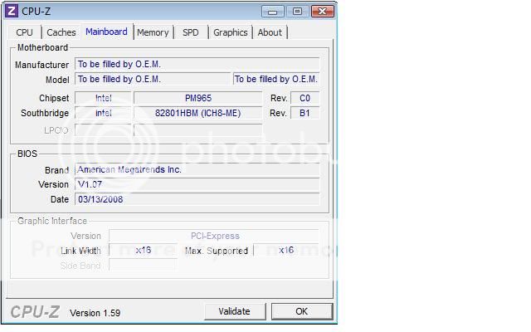Screen dimensions: 531x332
Task: Show the About tab
Action: click(270, 32)
